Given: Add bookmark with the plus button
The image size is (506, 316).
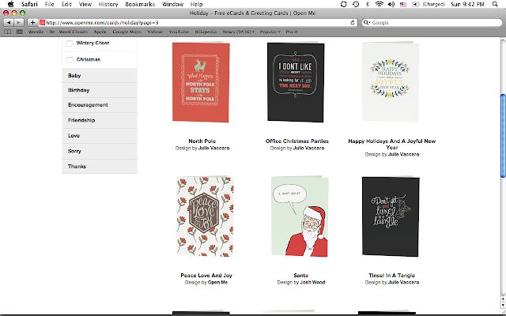Looking at the screenshot, I should point(32,23).
